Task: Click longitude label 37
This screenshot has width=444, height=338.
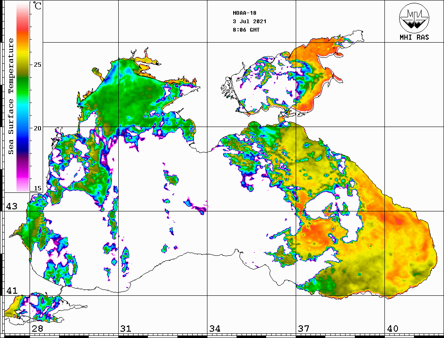Action: click(x=304, y=329)
